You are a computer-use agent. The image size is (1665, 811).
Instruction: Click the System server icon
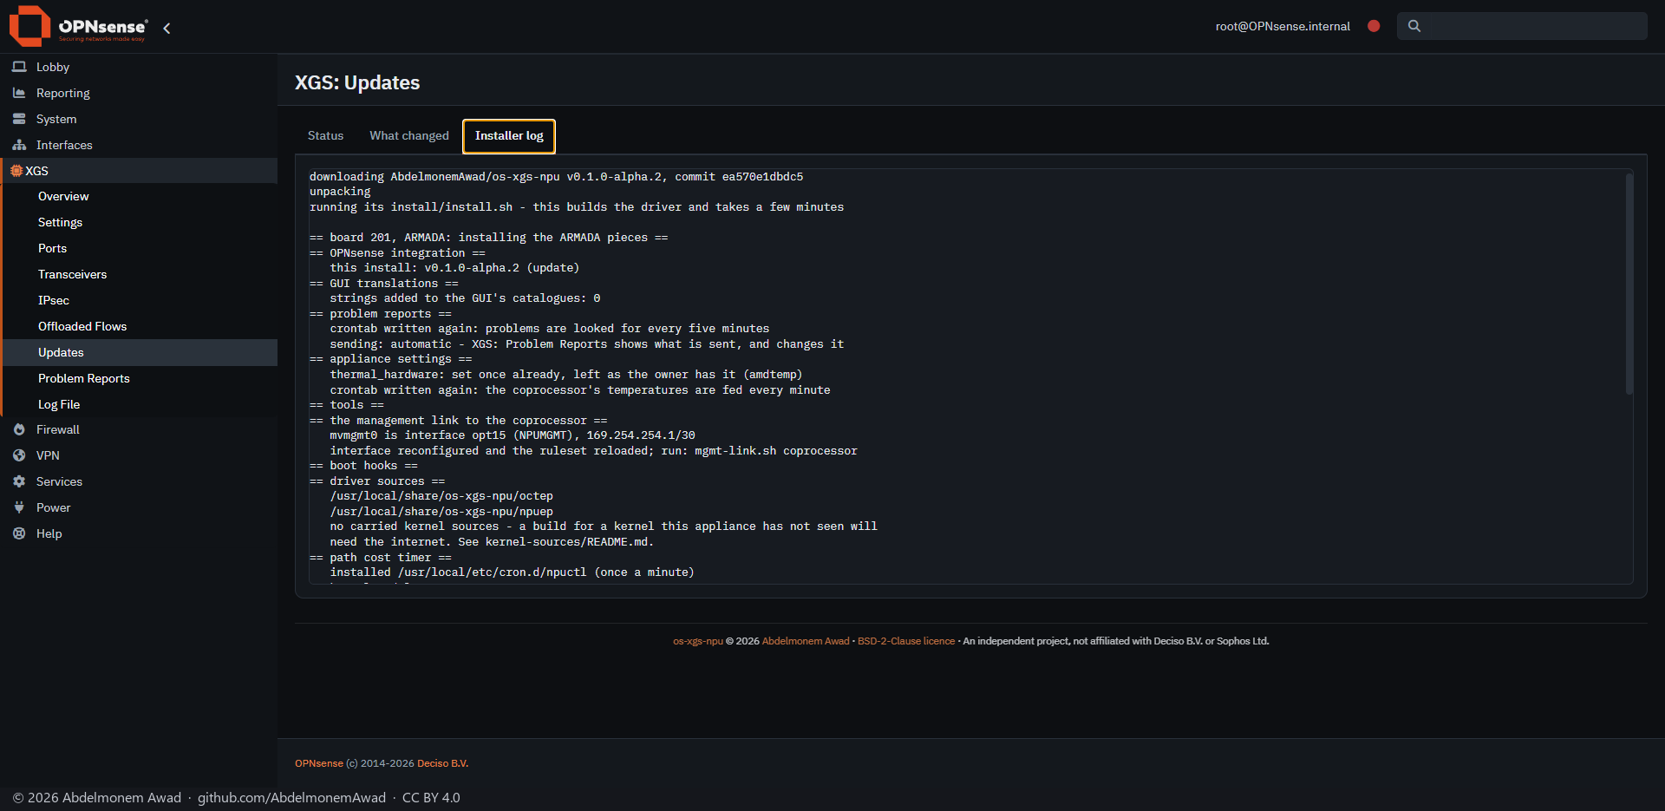(19, 119)
